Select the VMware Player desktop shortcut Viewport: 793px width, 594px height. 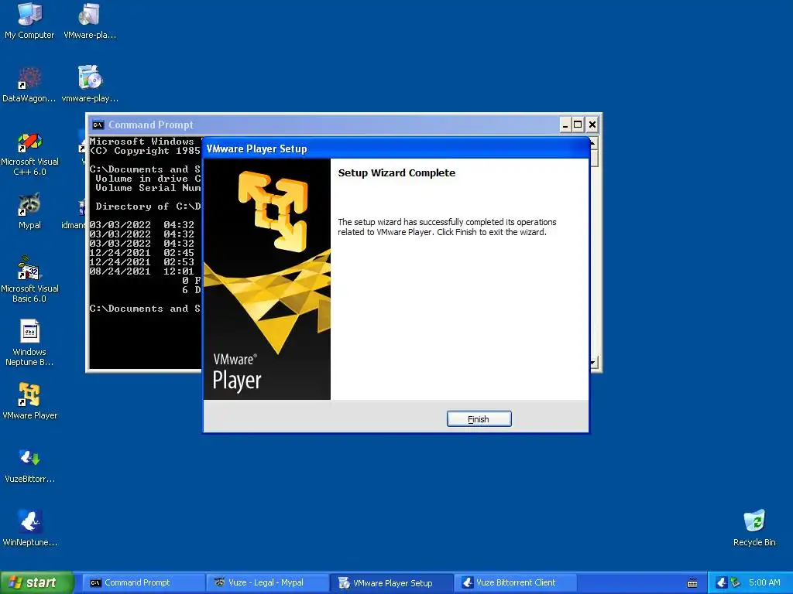point(29,401)
